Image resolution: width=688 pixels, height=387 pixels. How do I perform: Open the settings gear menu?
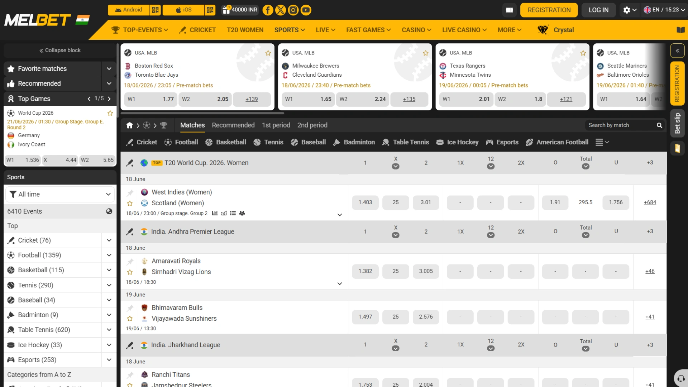pos(630,10)
